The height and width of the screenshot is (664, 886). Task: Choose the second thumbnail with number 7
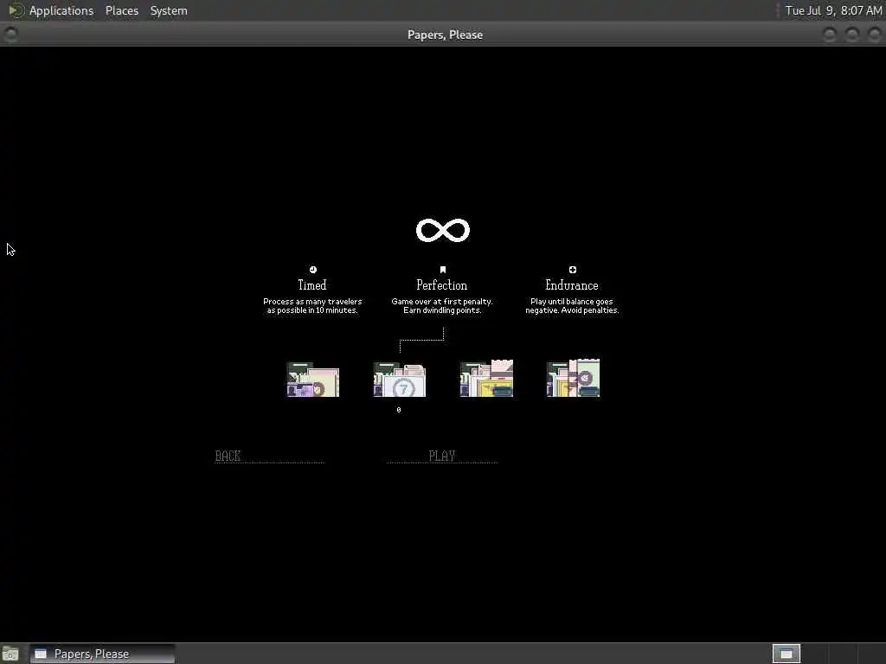[x=400, y=380]
